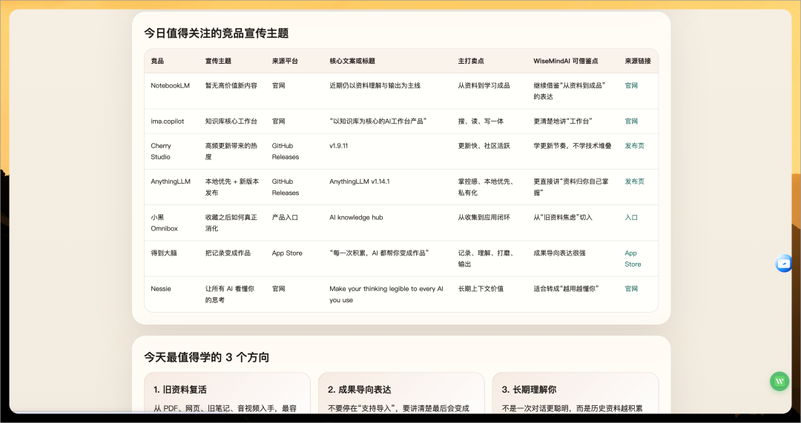Select the ima.copilot product name cell
The image size is (801, 423).
(x=168, y=121)
